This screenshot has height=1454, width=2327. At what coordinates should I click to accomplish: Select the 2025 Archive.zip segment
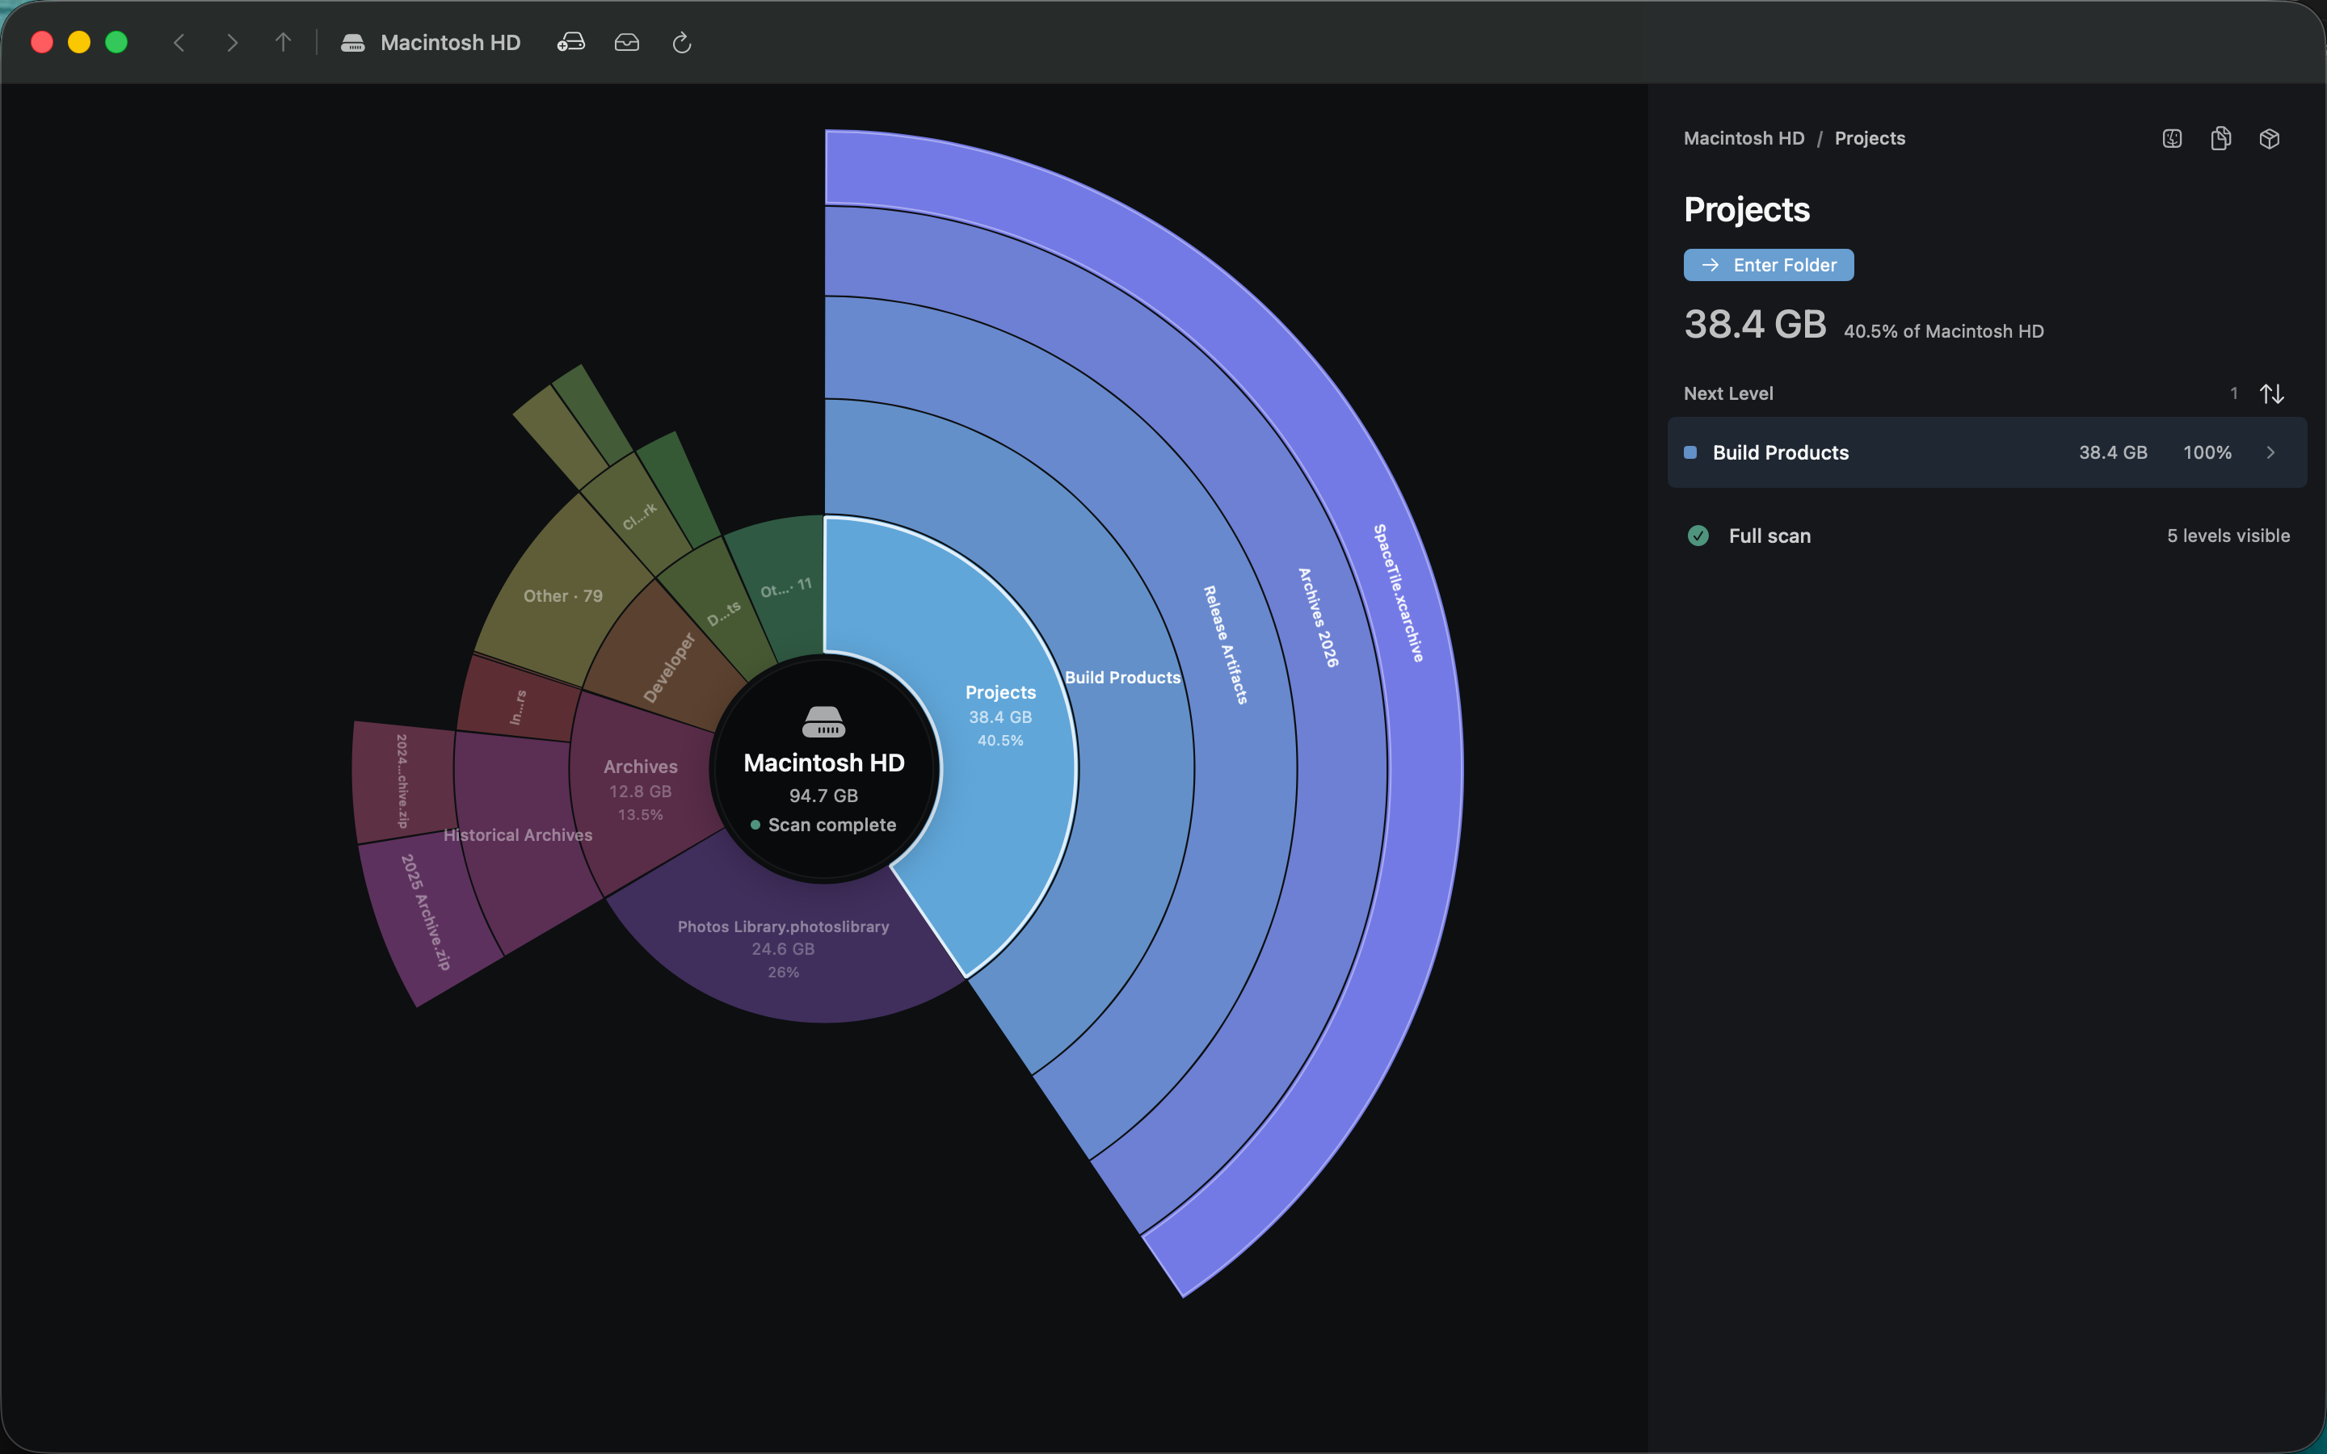coord(424,912)
